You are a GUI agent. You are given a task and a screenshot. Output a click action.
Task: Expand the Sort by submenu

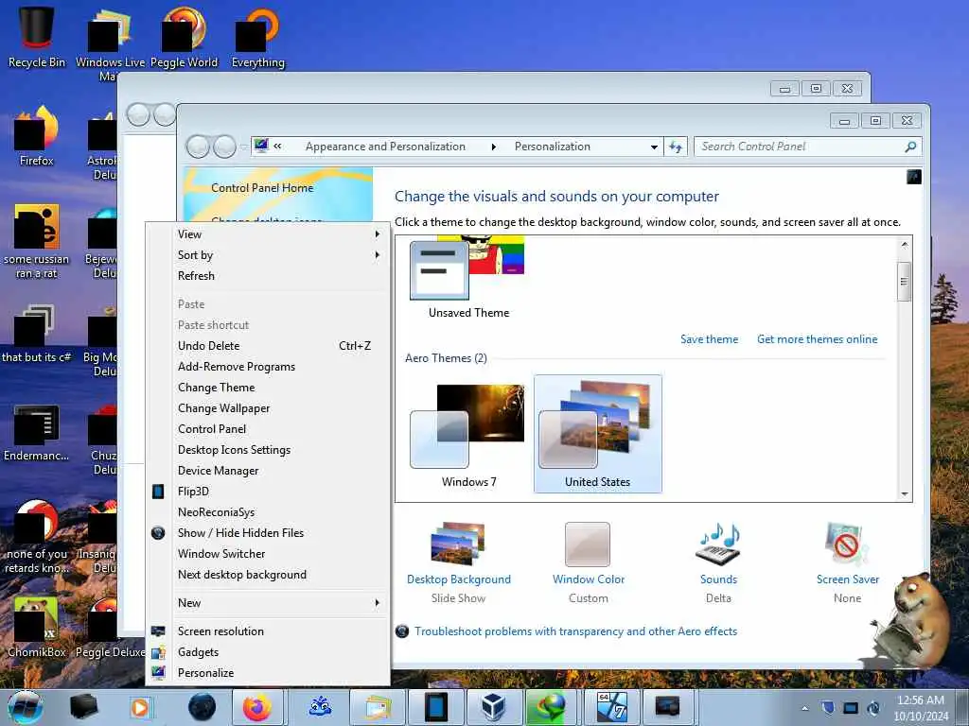[x=268, y=255]
